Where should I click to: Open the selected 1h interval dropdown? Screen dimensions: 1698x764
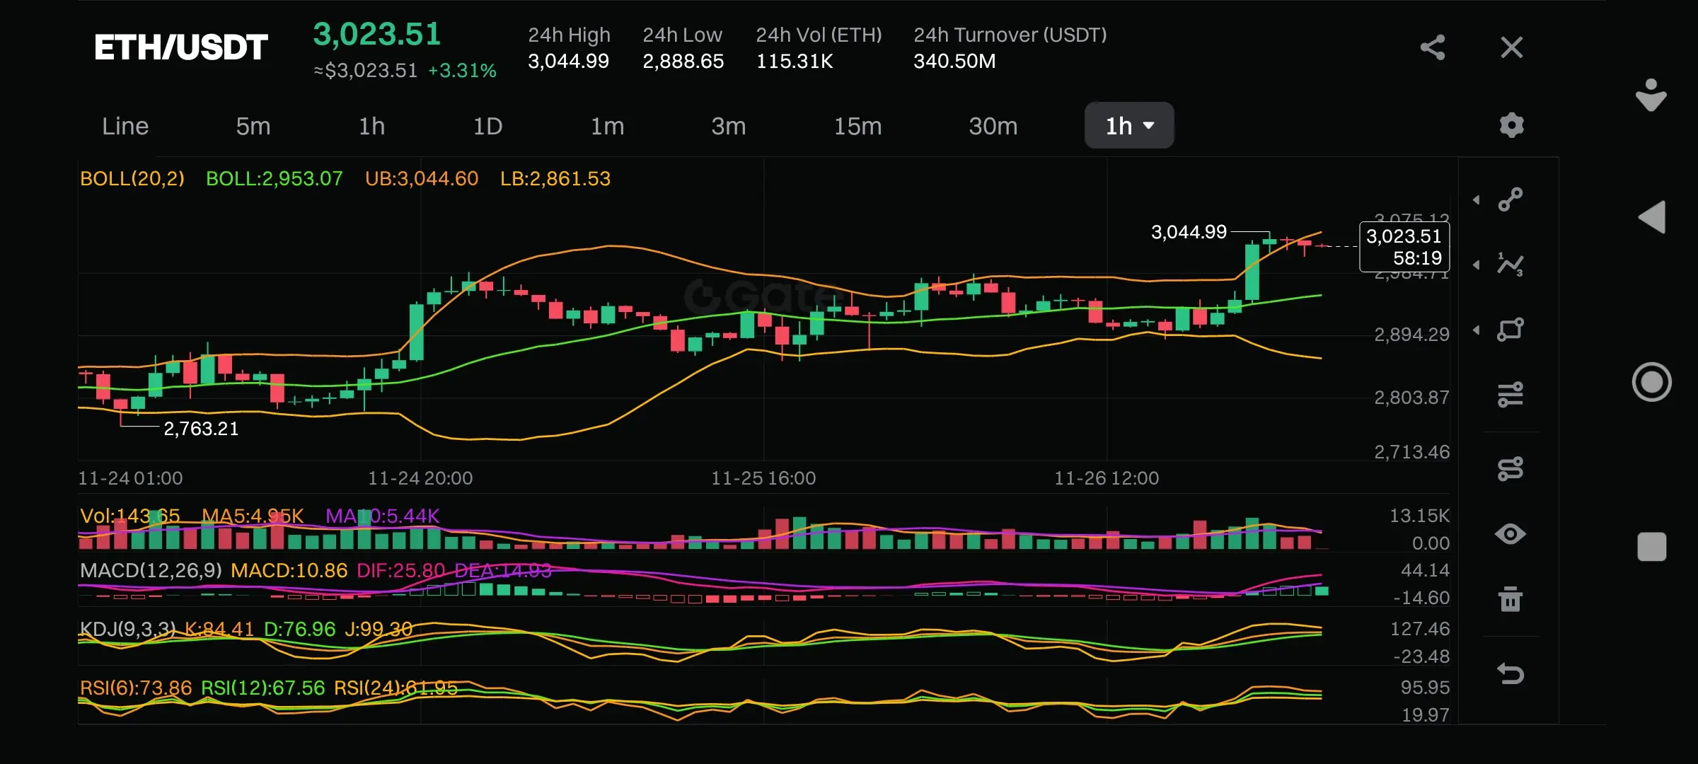click(x=1129, y=126)
